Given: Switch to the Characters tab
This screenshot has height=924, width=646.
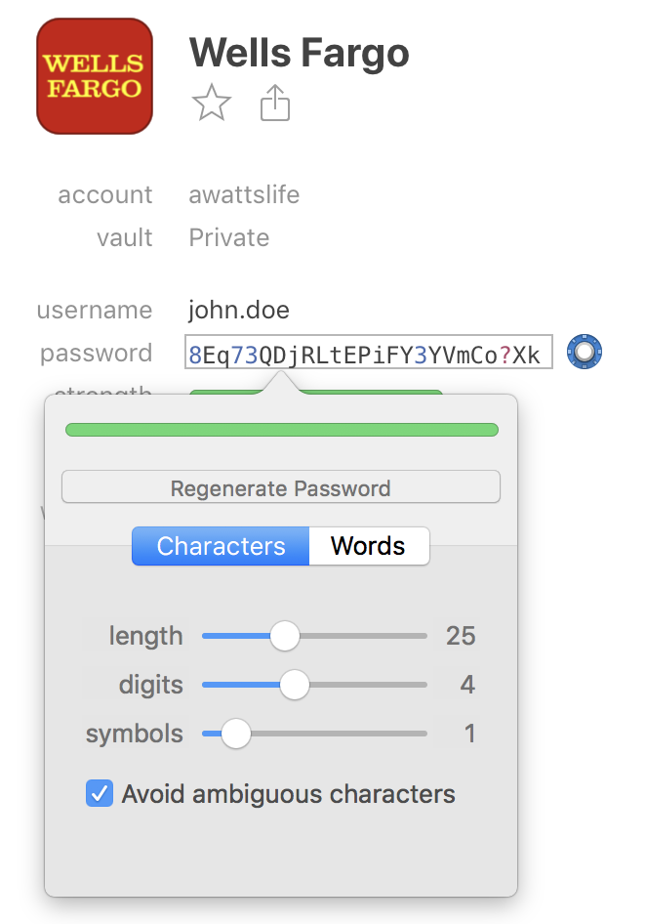Looking at the screenshot, I should 221,546.
